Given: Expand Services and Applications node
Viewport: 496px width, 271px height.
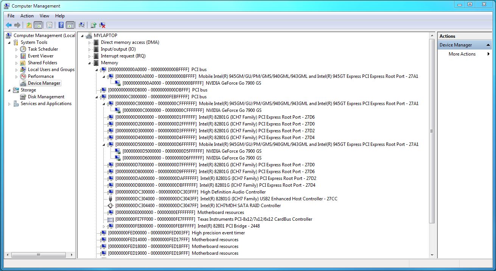Looking at the screenshot, I should pos(9,104).
